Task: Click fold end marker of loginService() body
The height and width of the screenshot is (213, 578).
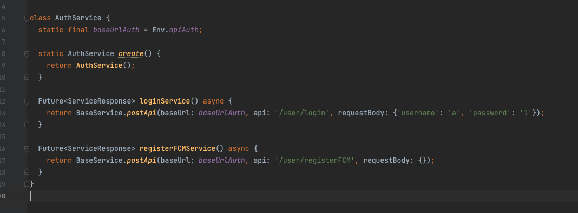Action: (x=27, y=125)
